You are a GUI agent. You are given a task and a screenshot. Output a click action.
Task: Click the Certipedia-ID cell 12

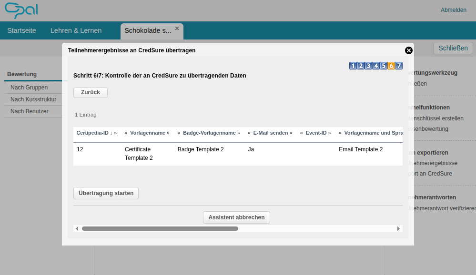80,149
